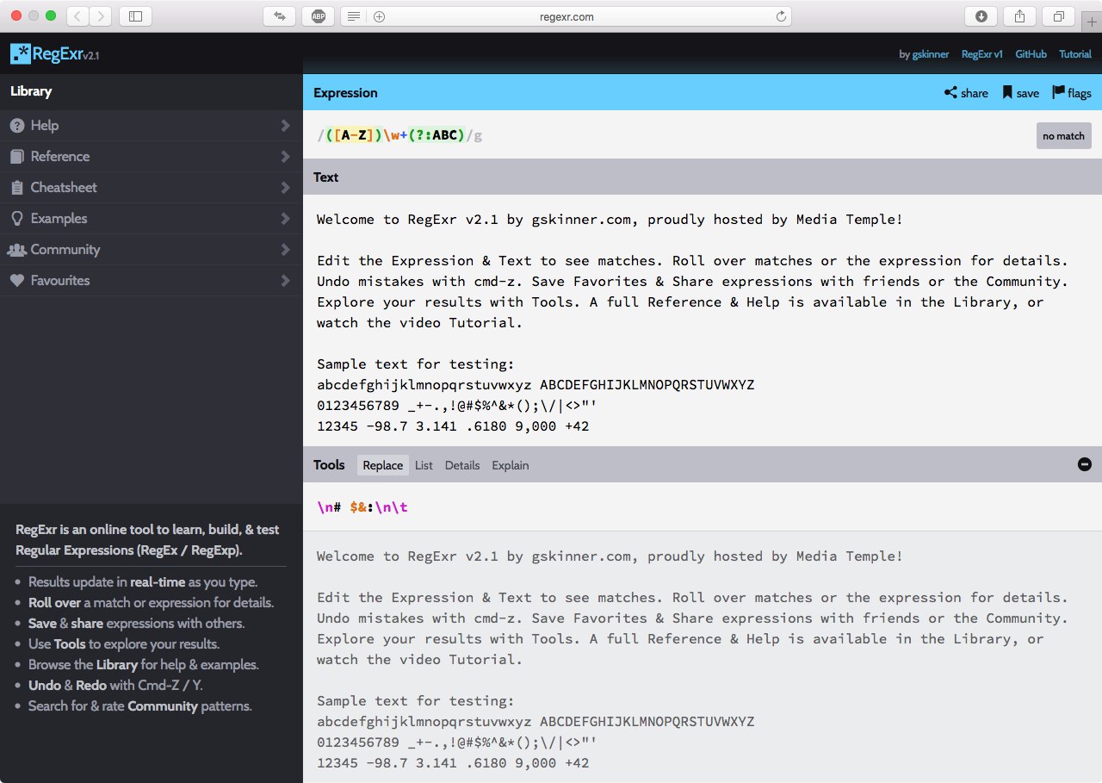Viewport: 1102px width, 783px height.
Task: Expand the Examples section chevron
Action: coord(285,219)
